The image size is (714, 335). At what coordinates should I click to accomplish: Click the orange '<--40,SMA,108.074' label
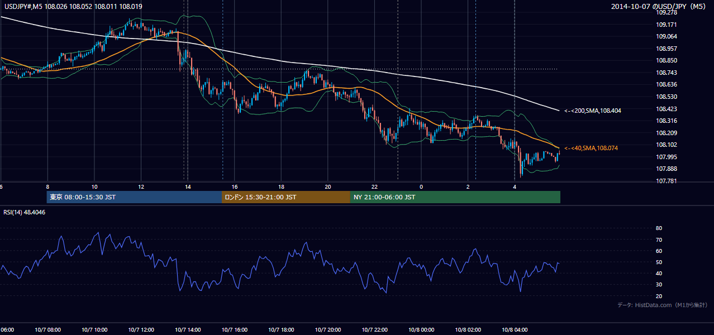[592, 148]
